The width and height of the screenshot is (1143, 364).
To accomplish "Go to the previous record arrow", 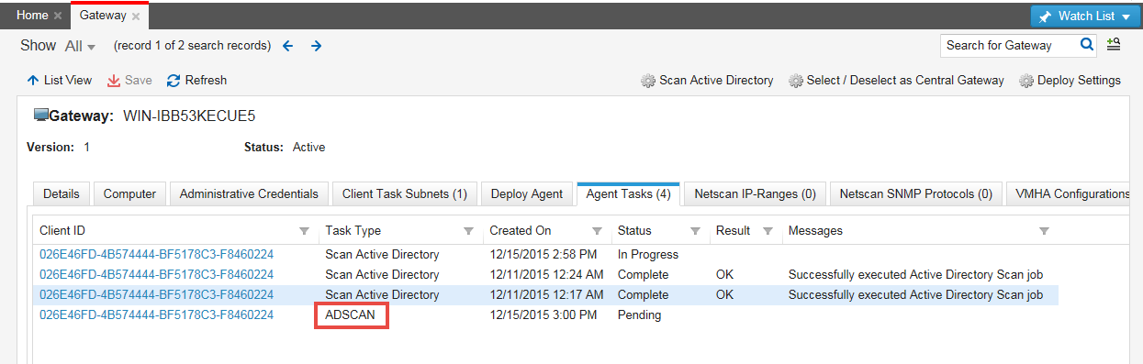I will point(287,46).
